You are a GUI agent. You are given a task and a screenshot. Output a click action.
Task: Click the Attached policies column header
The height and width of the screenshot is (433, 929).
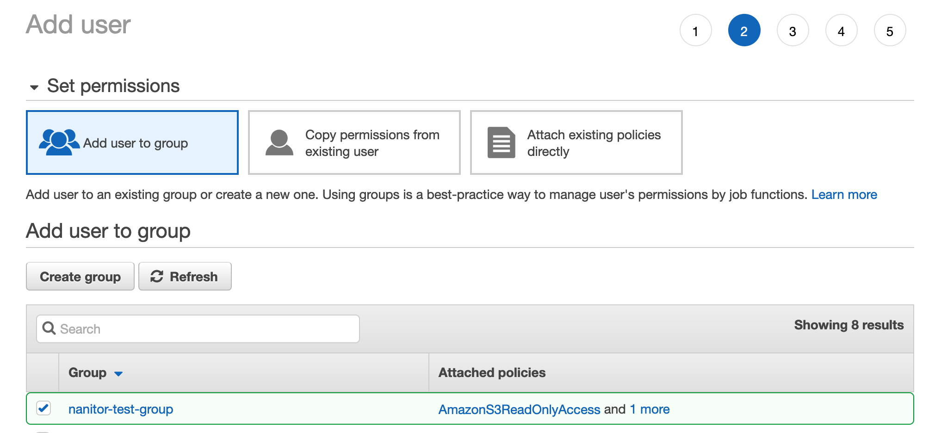click(492, 373)
